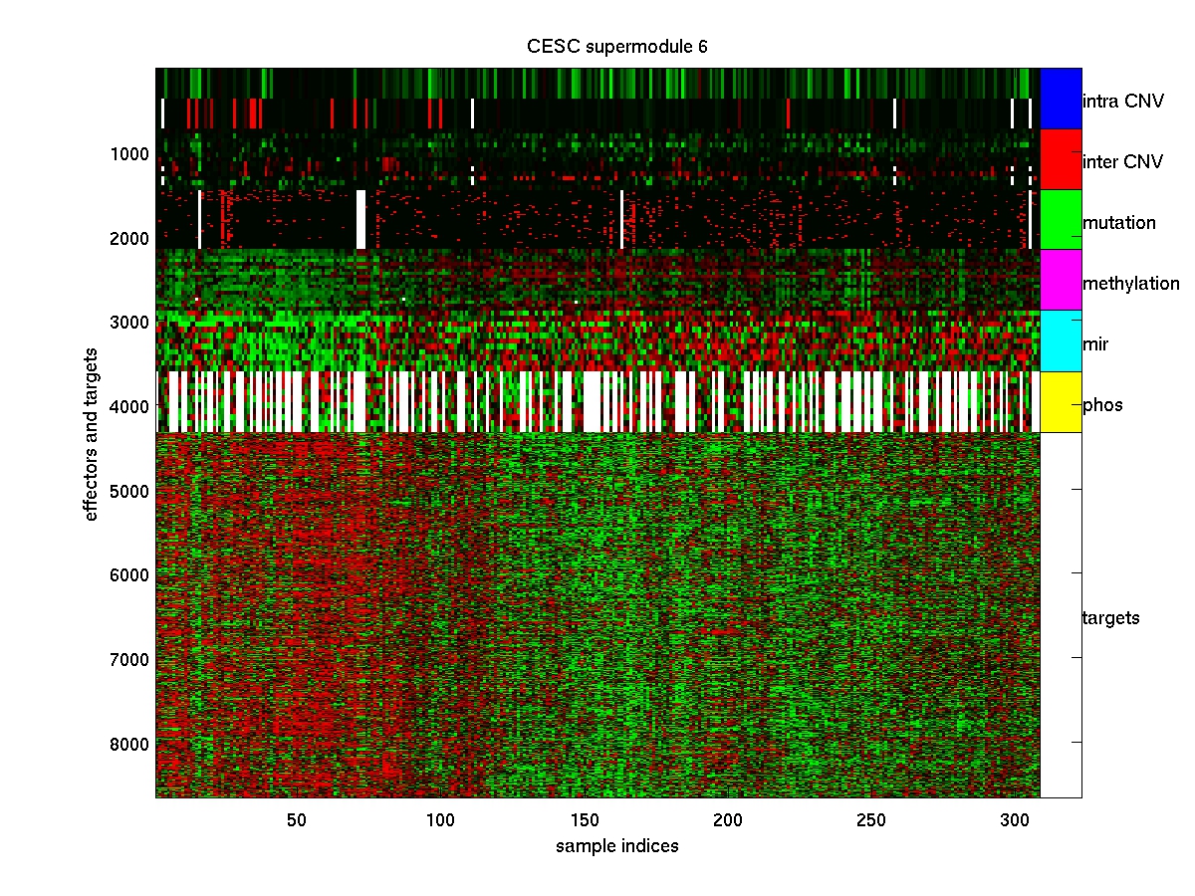Select x-axis tick label 200
Image resolution: width=1195 pixels, height=896 pixels.
(728, 820)
